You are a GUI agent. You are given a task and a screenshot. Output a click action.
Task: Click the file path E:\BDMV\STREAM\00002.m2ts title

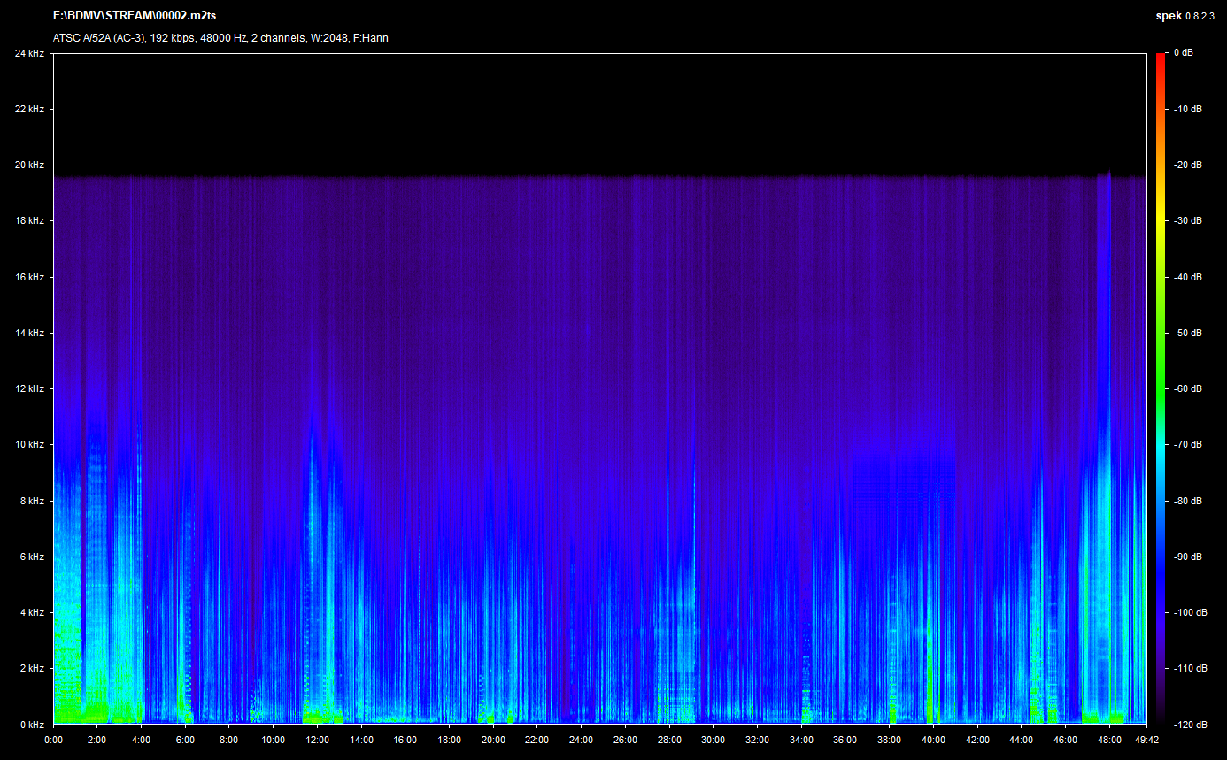click(135, 16)
